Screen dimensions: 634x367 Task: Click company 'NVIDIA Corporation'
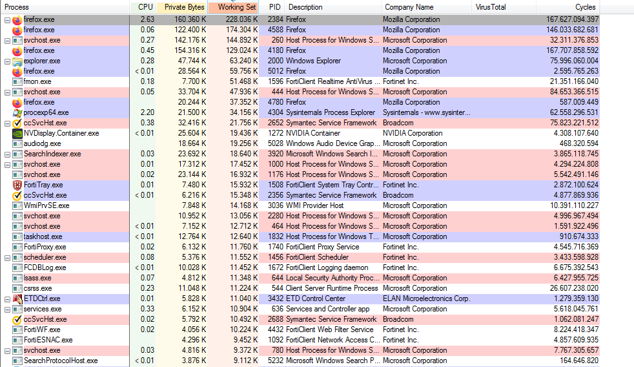pyautogui.click(x=413, y=133)
